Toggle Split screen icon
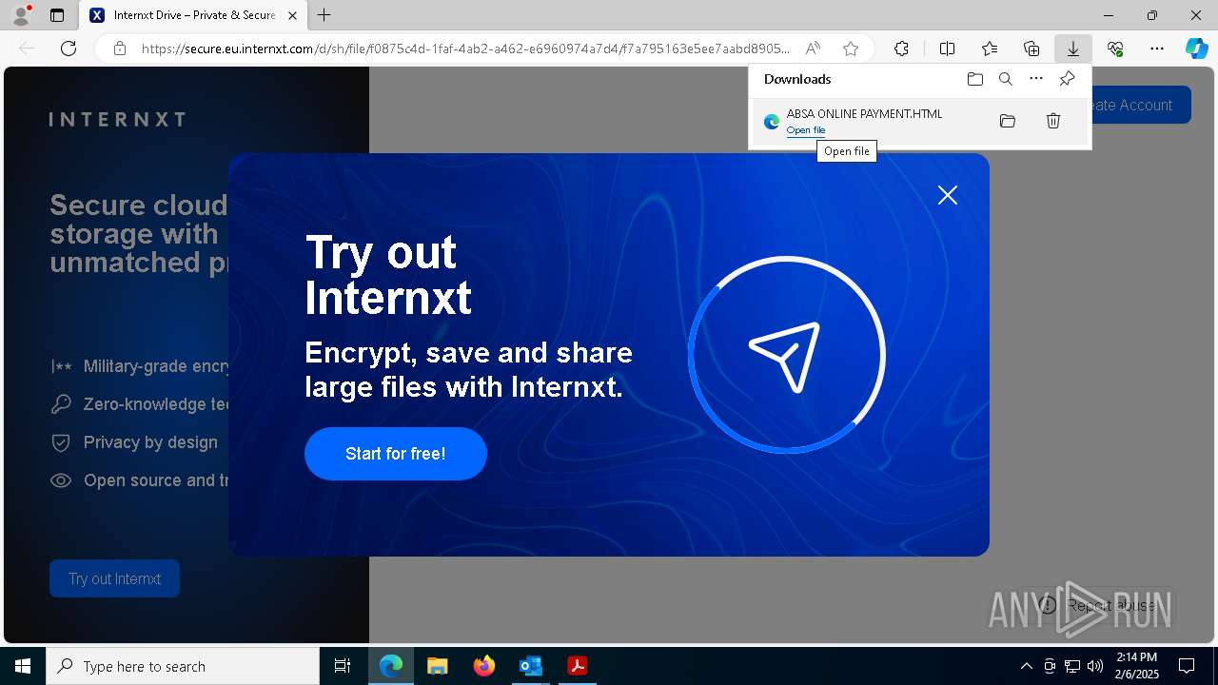The image size is (1218, 685). pyautogui.click(x=947, y=49)
